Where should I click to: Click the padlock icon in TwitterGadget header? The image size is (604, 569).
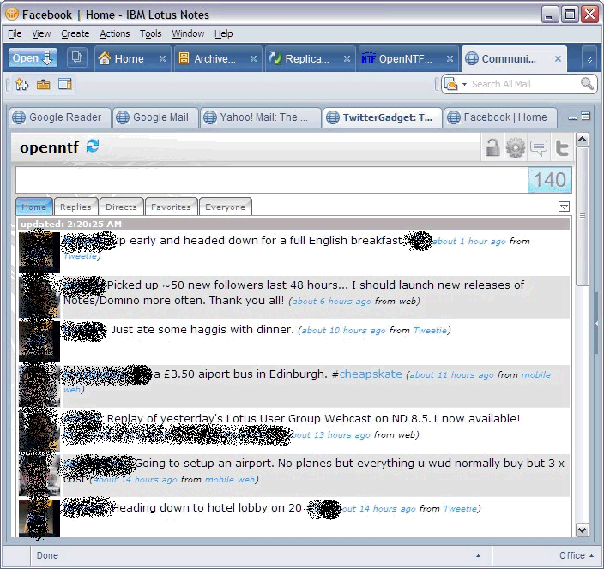[x=492, y=147]
